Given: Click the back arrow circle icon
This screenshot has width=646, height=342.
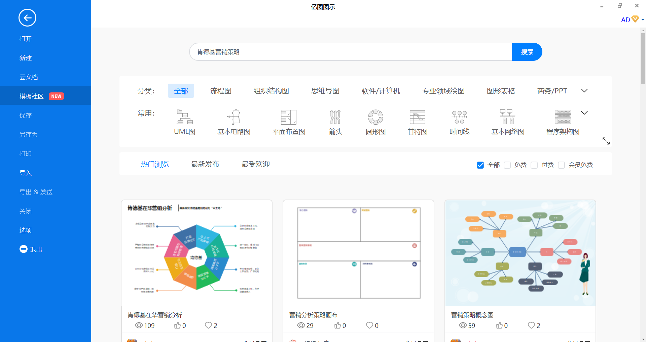Looking at the screenshot, I should click(x=27, y=17).
